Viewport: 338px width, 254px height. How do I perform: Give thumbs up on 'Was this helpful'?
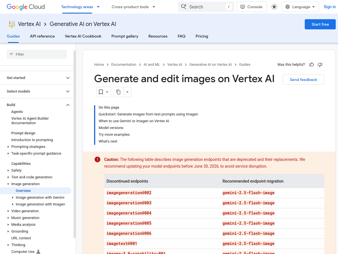pos(311,64)
